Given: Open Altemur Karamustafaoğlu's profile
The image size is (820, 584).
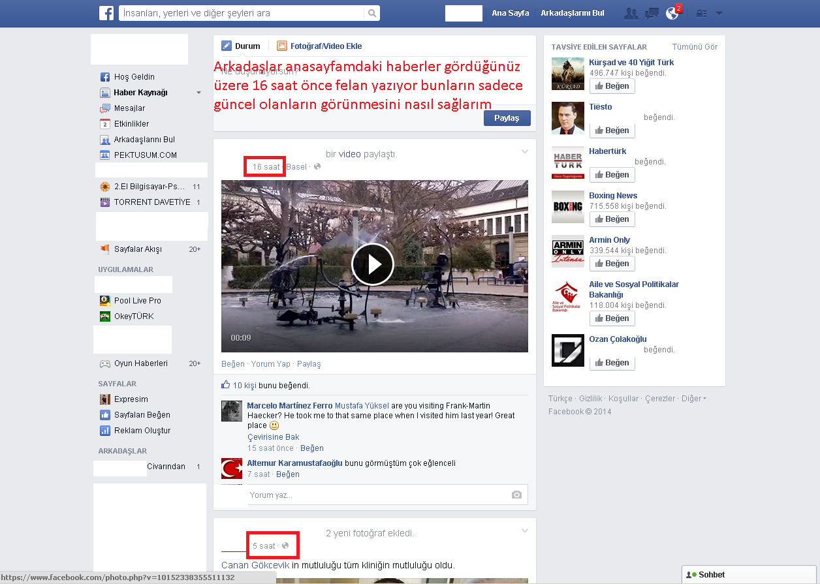Looking at the screenshot, I should point(295,463).
